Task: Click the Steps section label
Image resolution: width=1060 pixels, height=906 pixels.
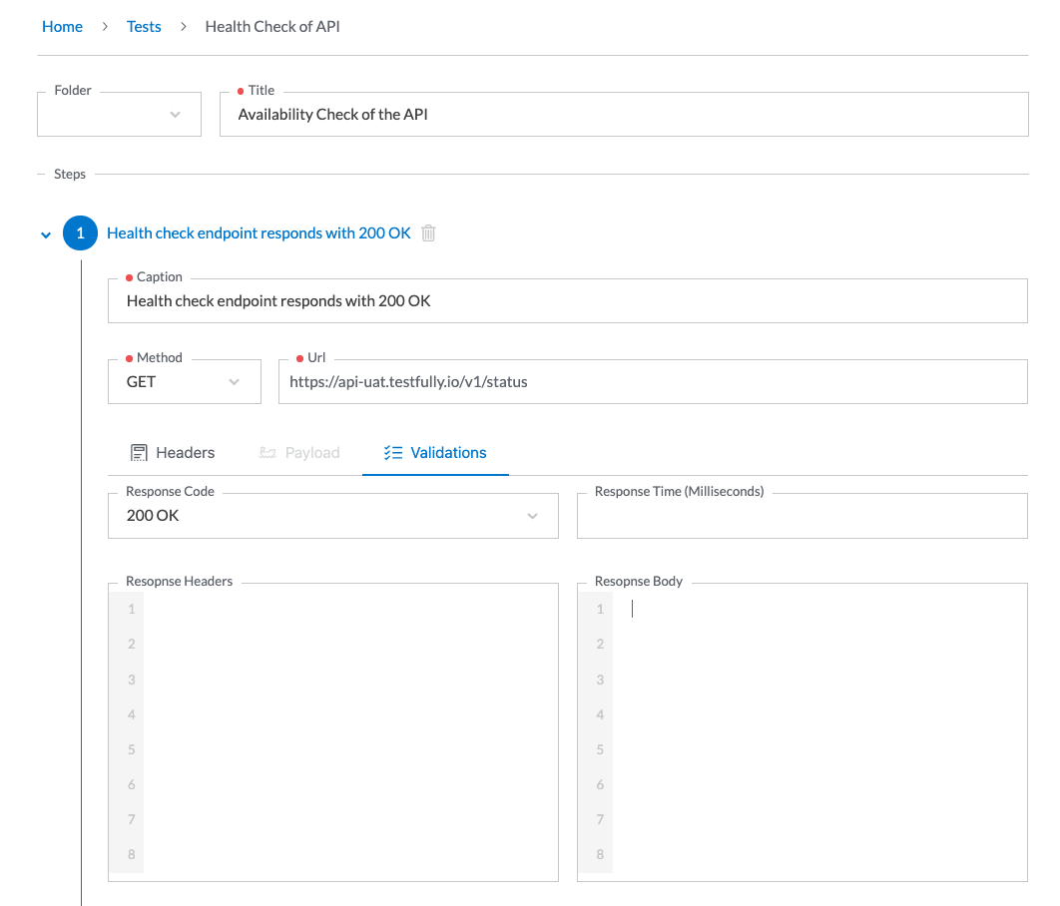Action: [70, 174]
